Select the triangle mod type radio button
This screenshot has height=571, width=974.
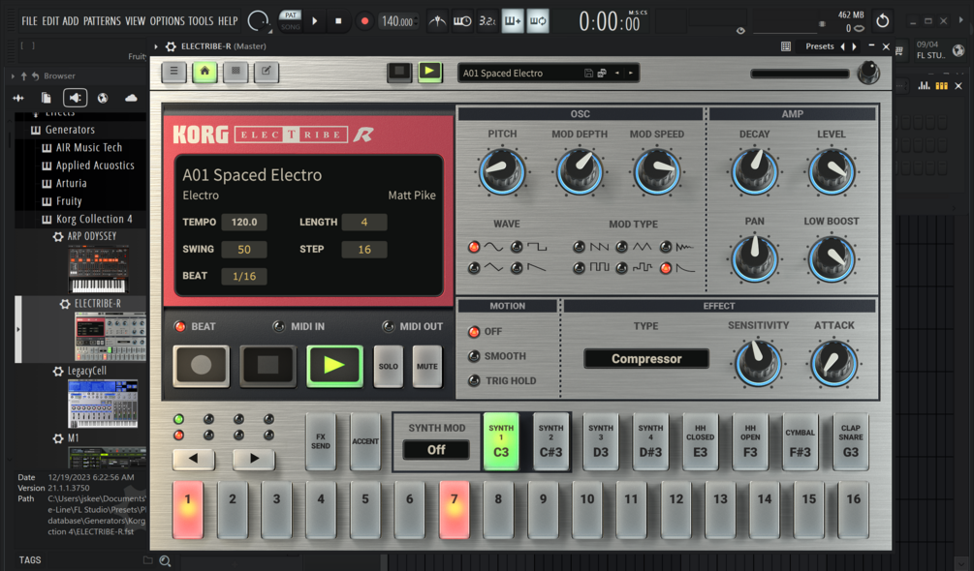coord(621,247)
